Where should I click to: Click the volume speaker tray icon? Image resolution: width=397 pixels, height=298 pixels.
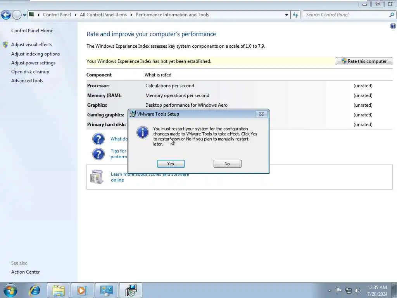coord(358,291)
